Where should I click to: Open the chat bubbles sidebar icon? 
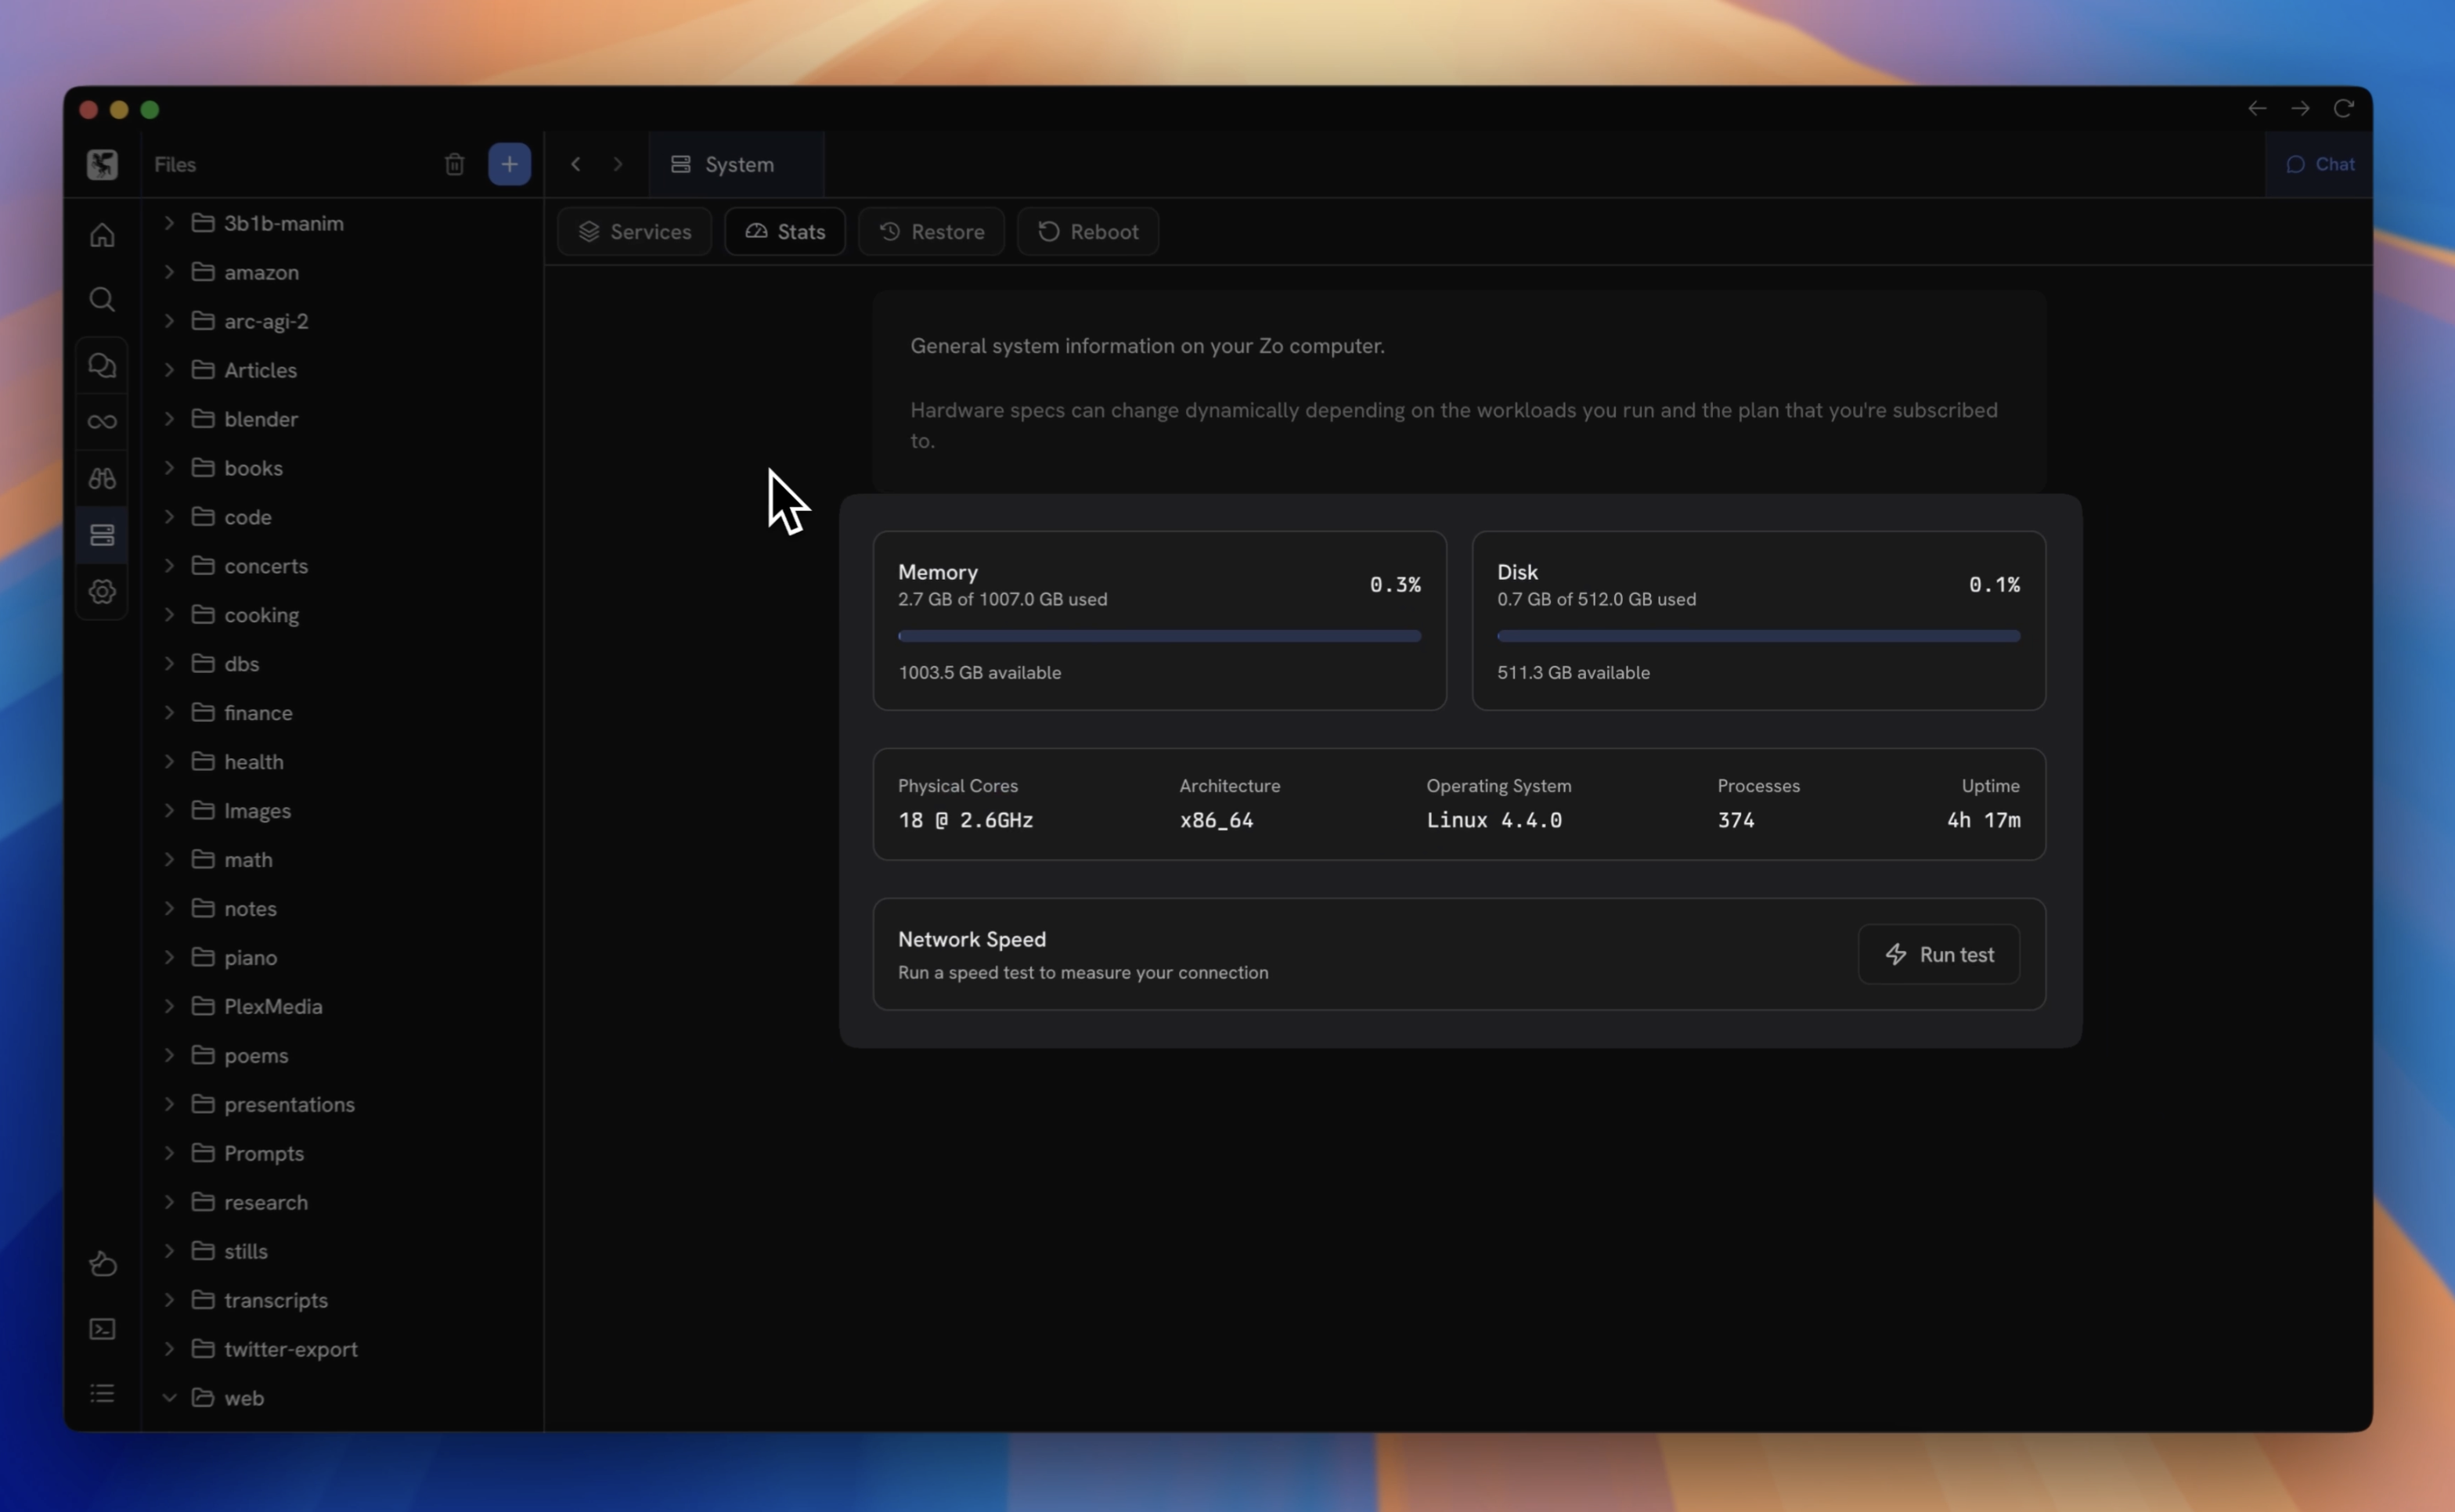click(x=102, y=365)
